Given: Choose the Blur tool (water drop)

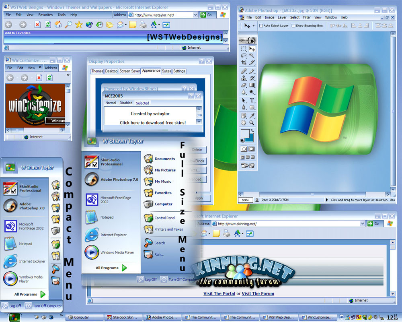Looking at the screenshot, I should point(244,92).
